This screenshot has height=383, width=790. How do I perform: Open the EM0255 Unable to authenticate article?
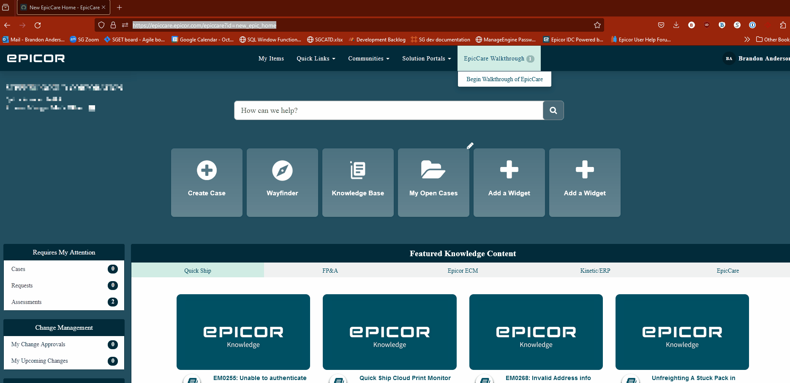coord(260,378)
